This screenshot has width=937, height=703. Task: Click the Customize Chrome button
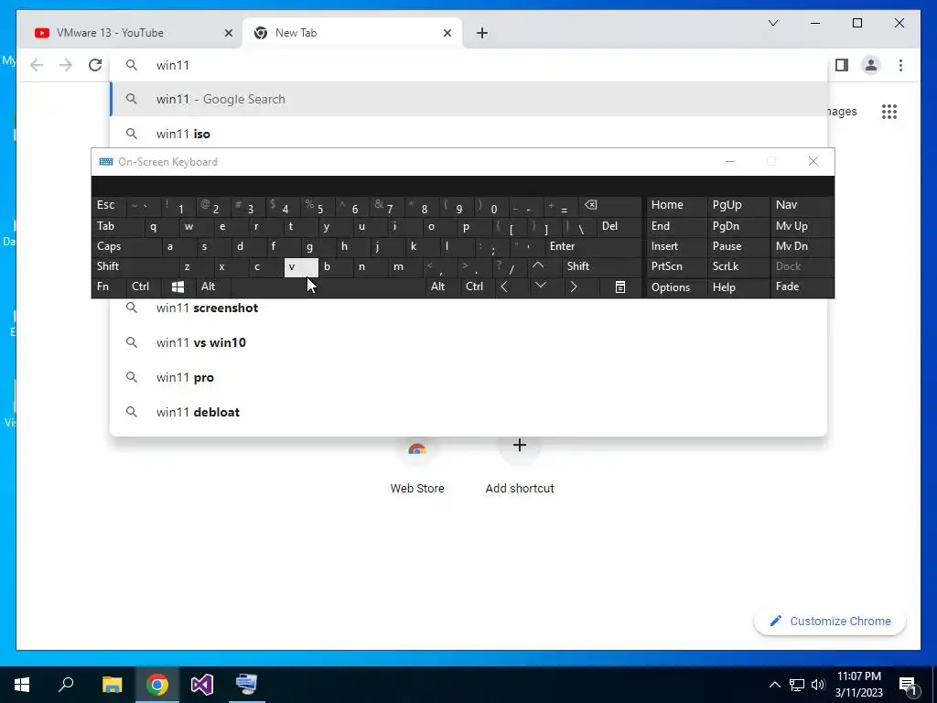click(830, 622)
